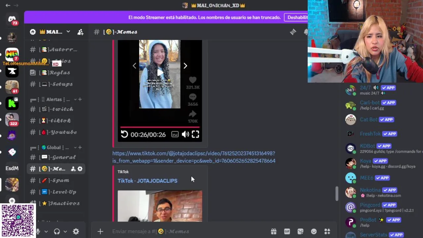The image size is (423, 238).
Task: Open threads icon in channel header
Action: pyautogui.click(x=293, y=32)
